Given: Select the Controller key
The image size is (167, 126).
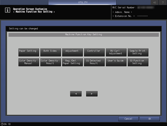Looking at the screenshot, I should click(94, 52).
